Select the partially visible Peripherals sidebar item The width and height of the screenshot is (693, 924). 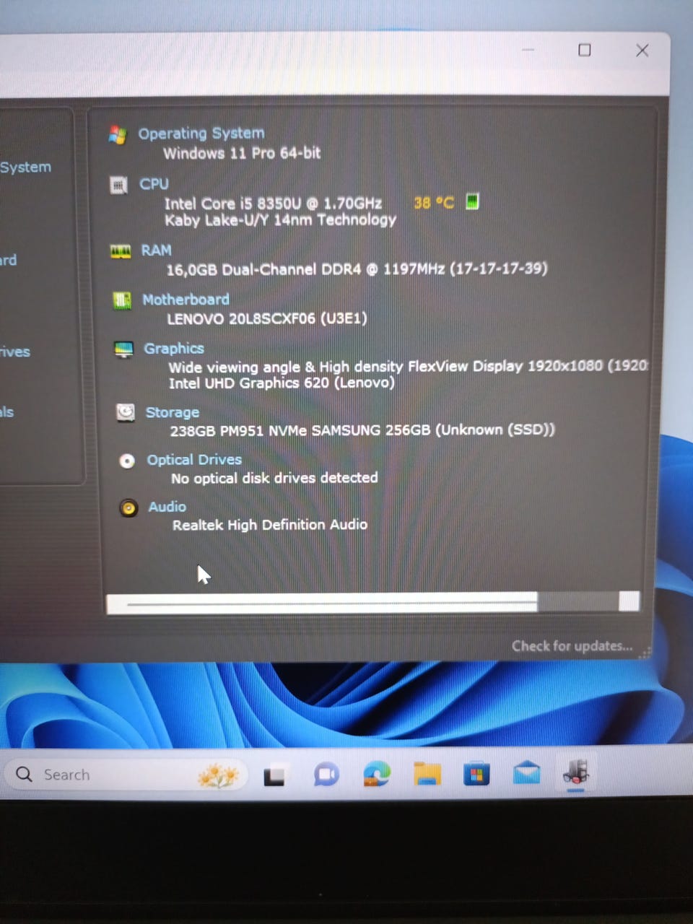pos(6,412)
